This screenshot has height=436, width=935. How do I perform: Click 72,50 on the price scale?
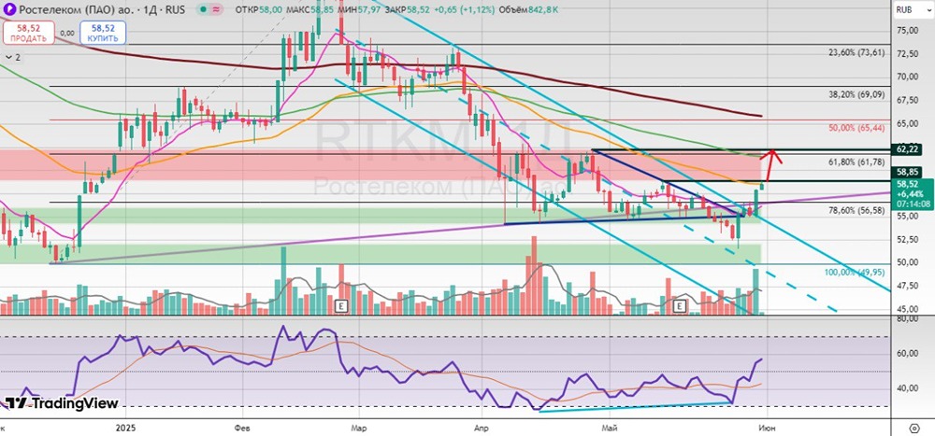[x=906, y=53]
